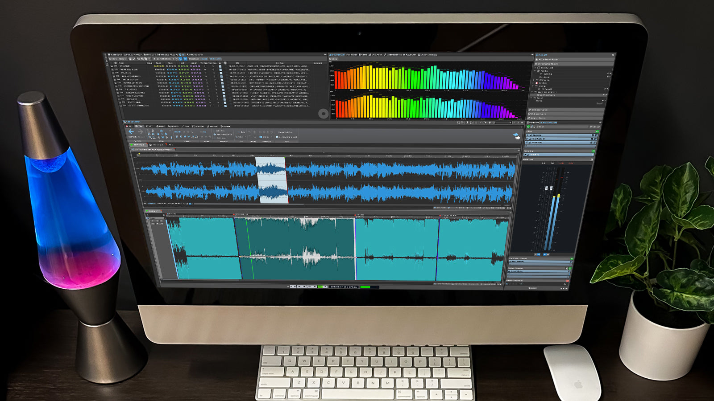This screenshot has height=401, width=714.
Task: Click the highlighted selection in overview waveform
Action: (x=271, y=180)
